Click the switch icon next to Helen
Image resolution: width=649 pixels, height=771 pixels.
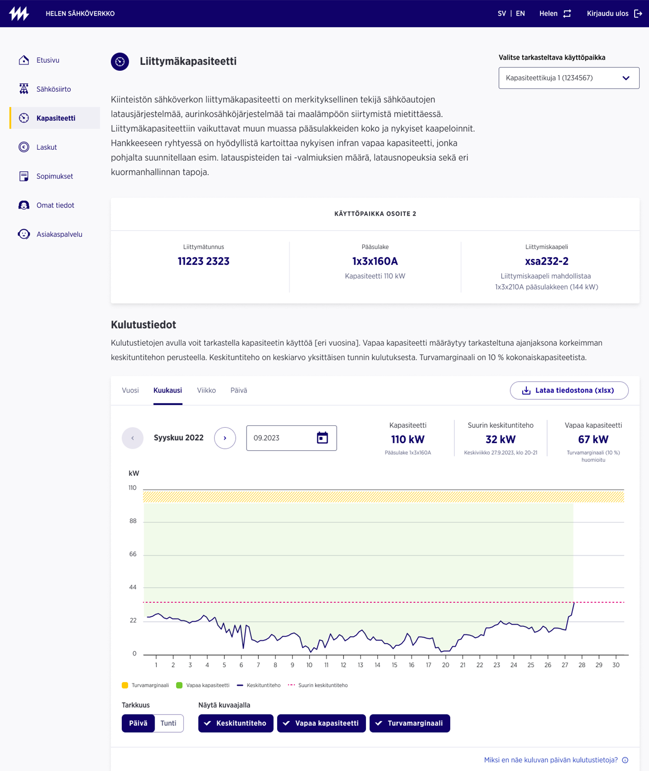tap(567, 14)
